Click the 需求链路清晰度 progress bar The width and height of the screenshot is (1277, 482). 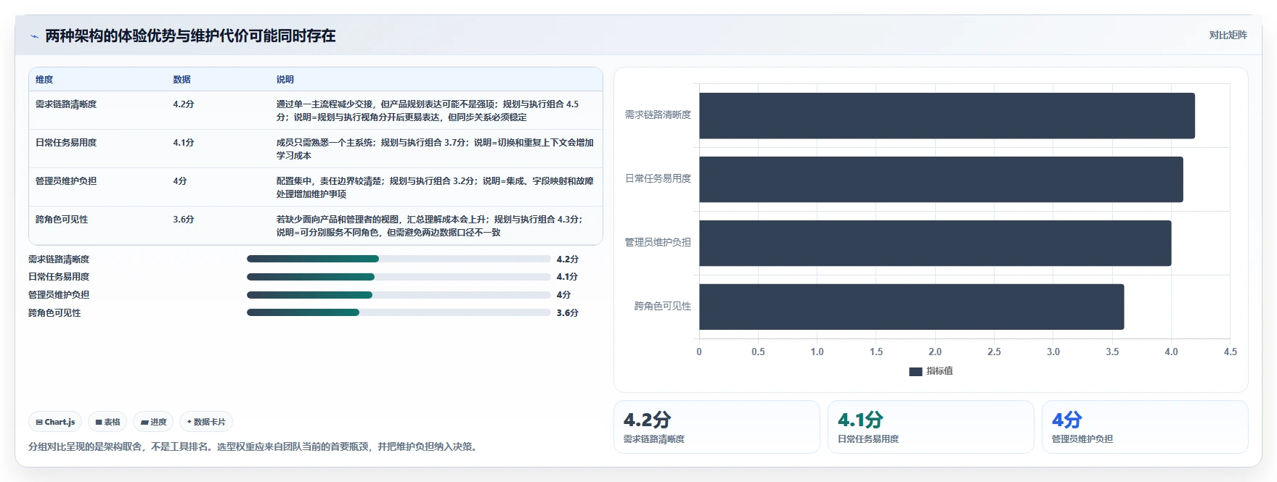pyautogui.click(x=399, y=259)
